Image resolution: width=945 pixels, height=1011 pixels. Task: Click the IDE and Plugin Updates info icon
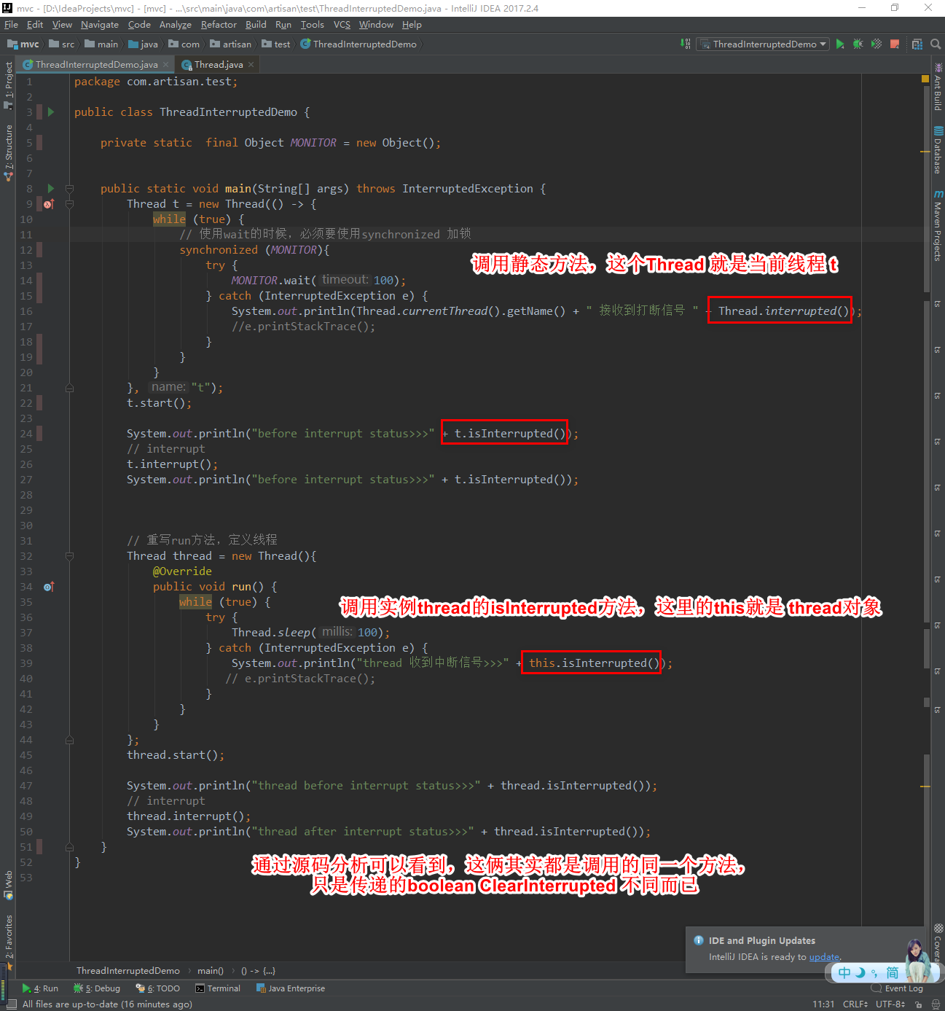pos(699,940)
